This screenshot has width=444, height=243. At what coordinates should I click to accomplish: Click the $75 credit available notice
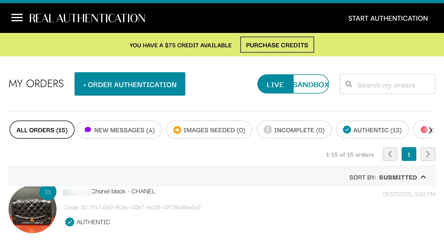(x=180, y=45)
